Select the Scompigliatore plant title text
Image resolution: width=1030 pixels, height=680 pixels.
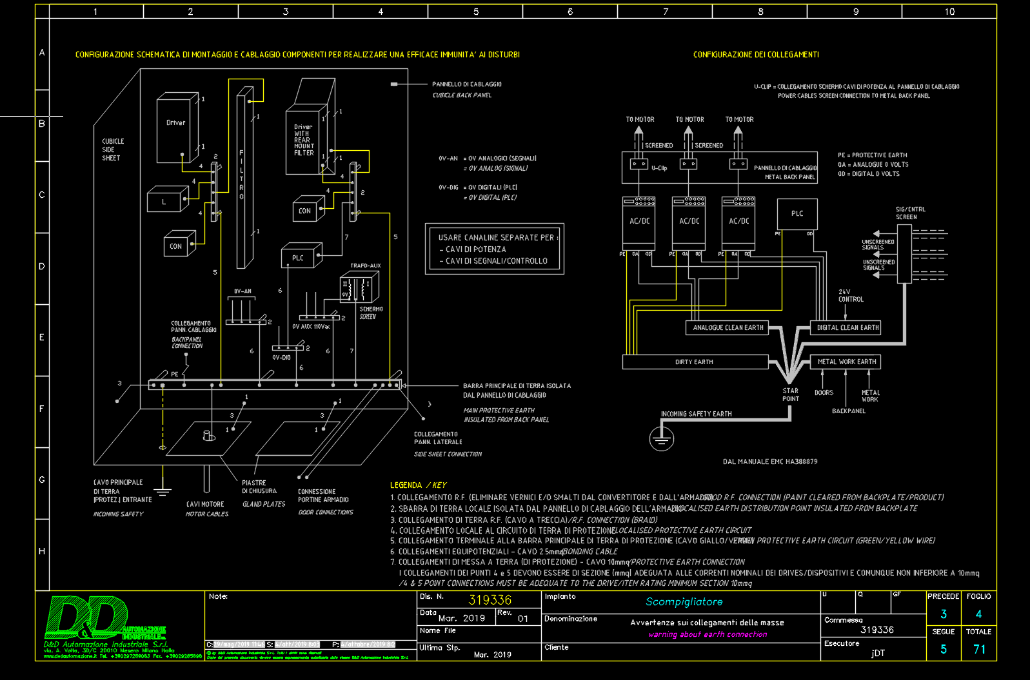point(684,602)
